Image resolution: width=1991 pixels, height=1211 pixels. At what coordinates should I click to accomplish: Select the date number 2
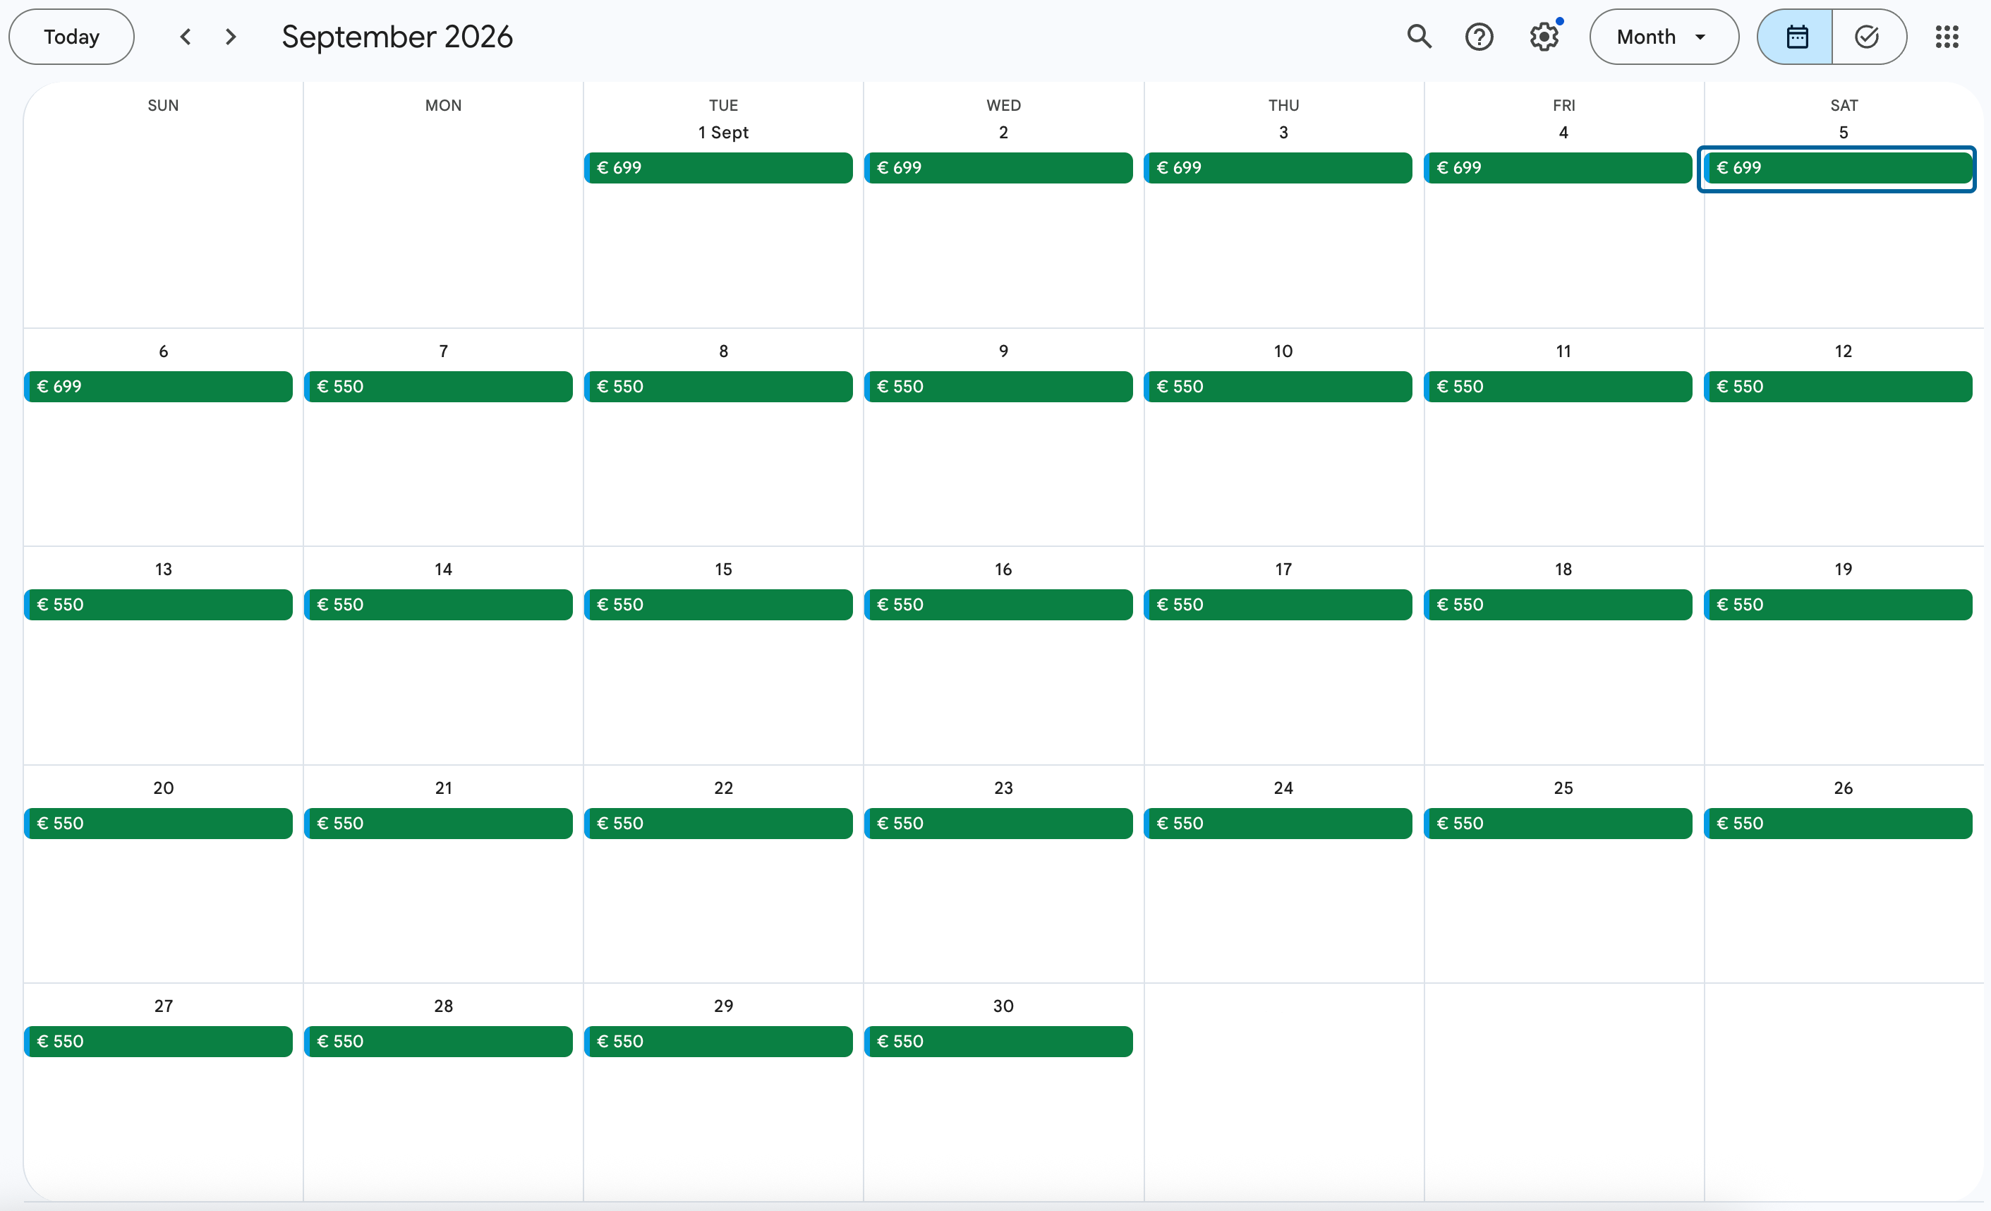1003,133
